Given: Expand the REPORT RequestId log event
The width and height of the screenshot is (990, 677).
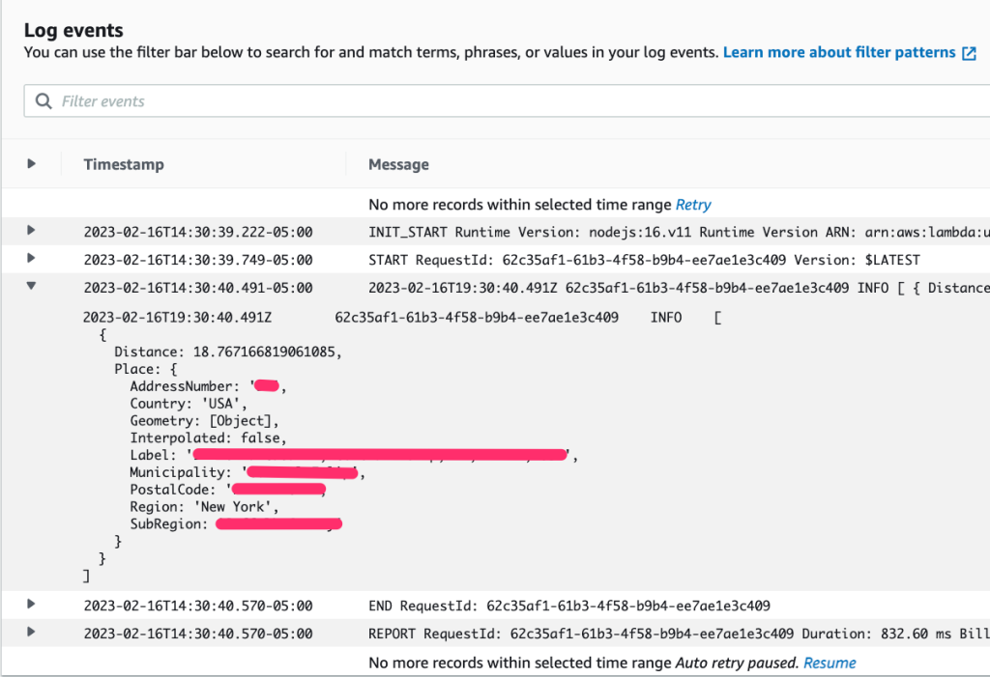Looking at the screenshot, I should (x=30, y=633).
